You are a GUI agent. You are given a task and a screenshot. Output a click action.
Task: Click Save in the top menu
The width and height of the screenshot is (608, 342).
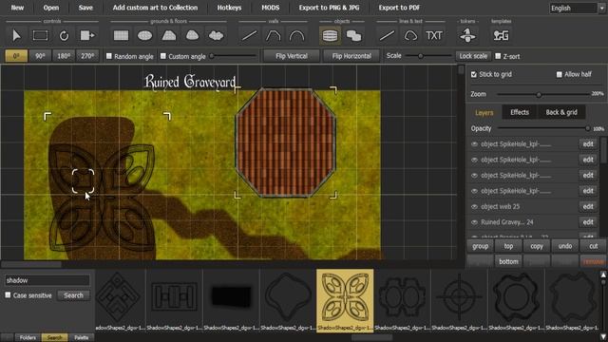click(x=85, y=8)
